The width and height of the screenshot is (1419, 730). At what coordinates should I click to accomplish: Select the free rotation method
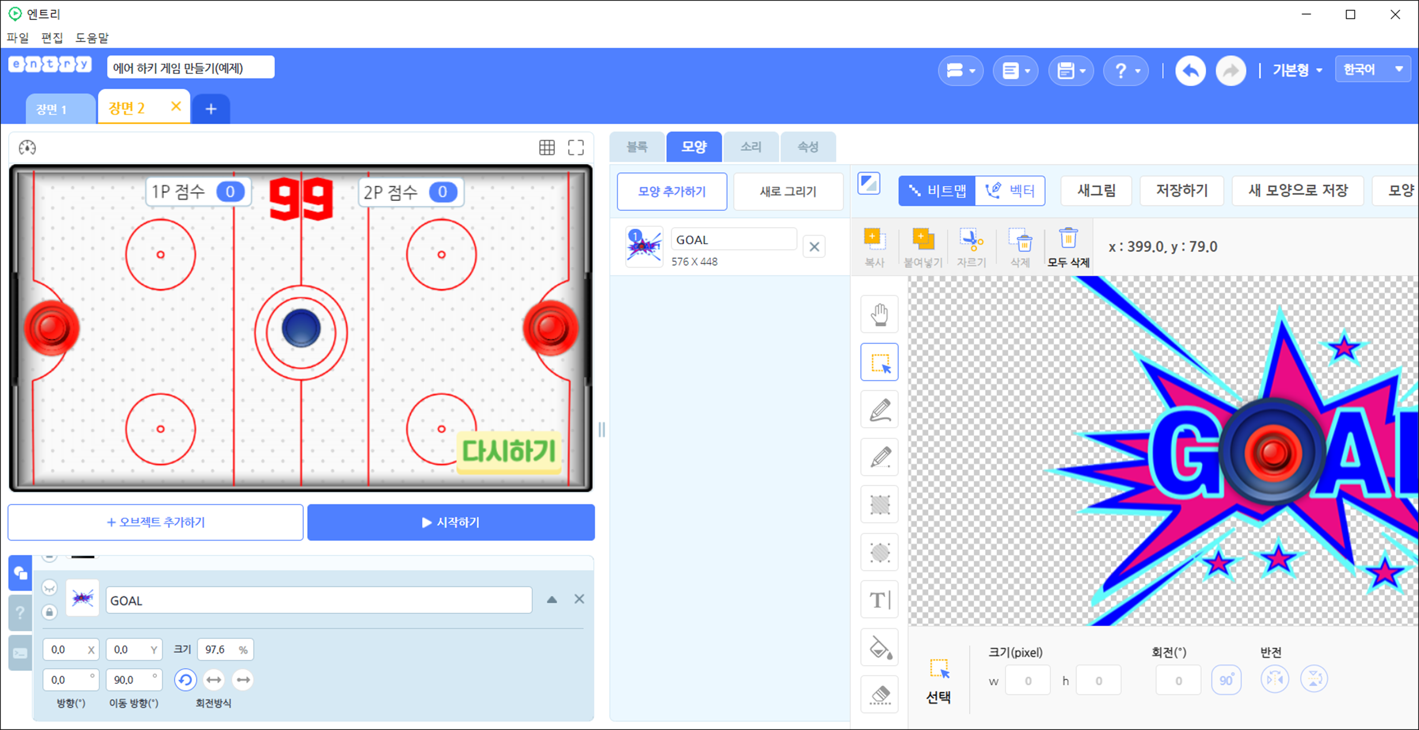(185, 680)
